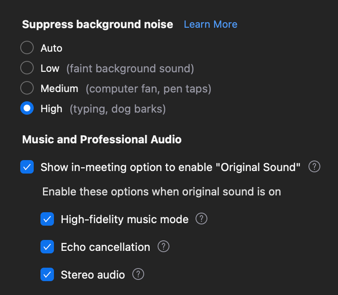Click the "Stereo audio" text label
The height and width of the screenshot is (295, 338).
pyautogui.click(x=93, y=275)
